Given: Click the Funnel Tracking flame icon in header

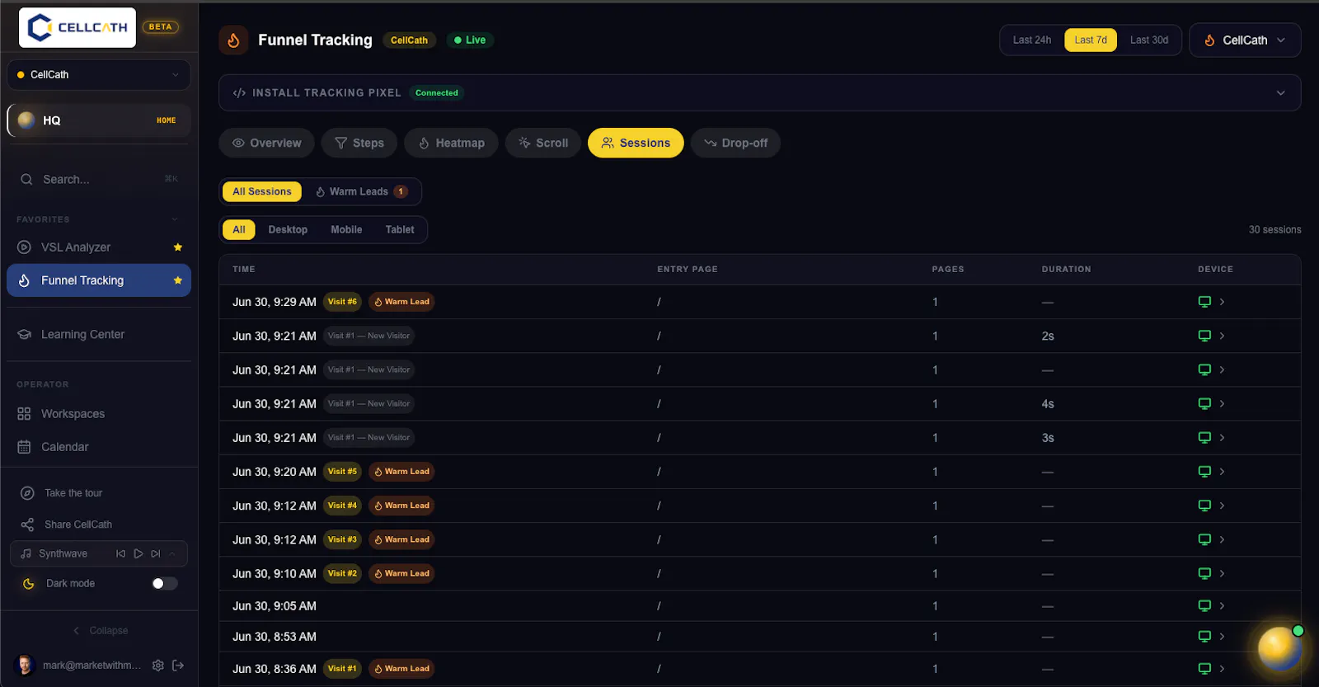Looking at the screenshot, I should tap(233, 40).
